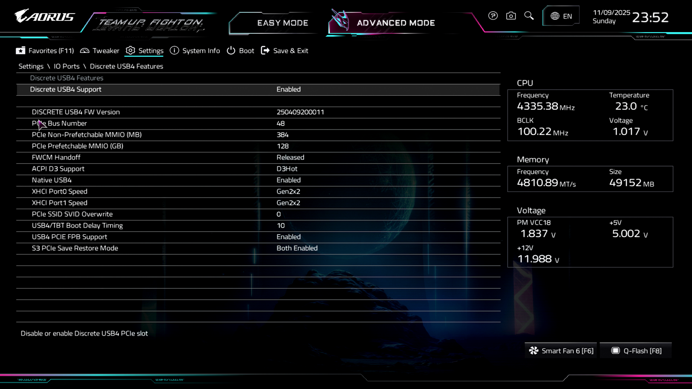Toggle the Native USB4 Enabled setting
Viewport: 692px width, 389px height.
(x=288, y=180)
